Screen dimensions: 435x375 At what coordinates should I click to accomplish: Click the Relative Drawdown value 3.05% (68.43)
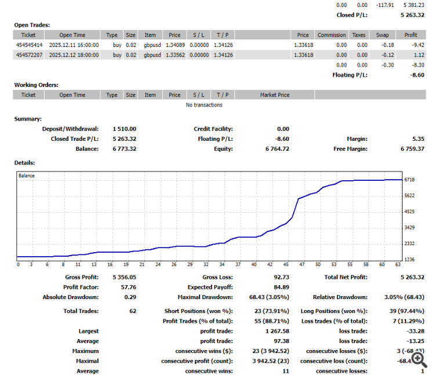click(x=404, y=297)
